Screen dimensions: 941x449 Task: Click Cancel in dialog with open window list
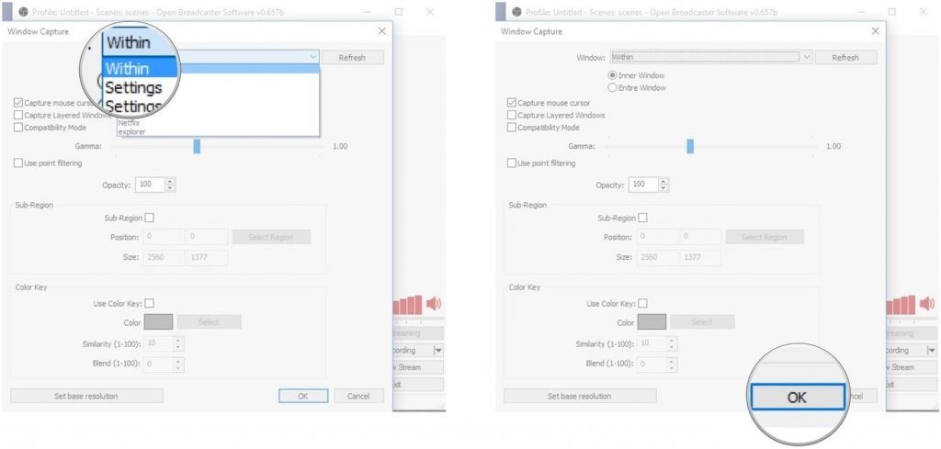pyautogui.click(x=359, y=396)
